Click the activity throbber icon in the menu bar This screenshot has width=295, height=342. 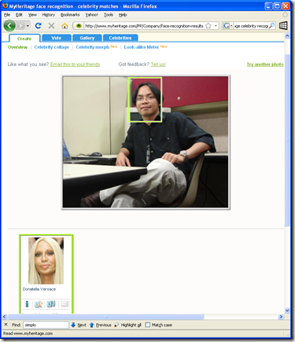(x=286, y=15)
